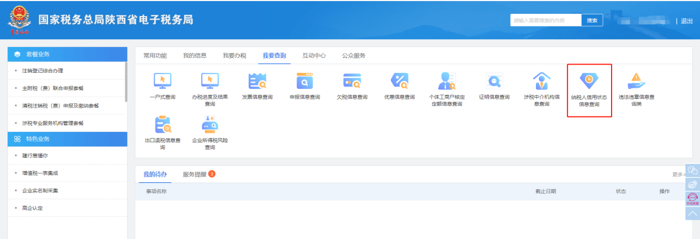
Task: Click the WeChat floating sidebar icon
Action: pos(692,172)
